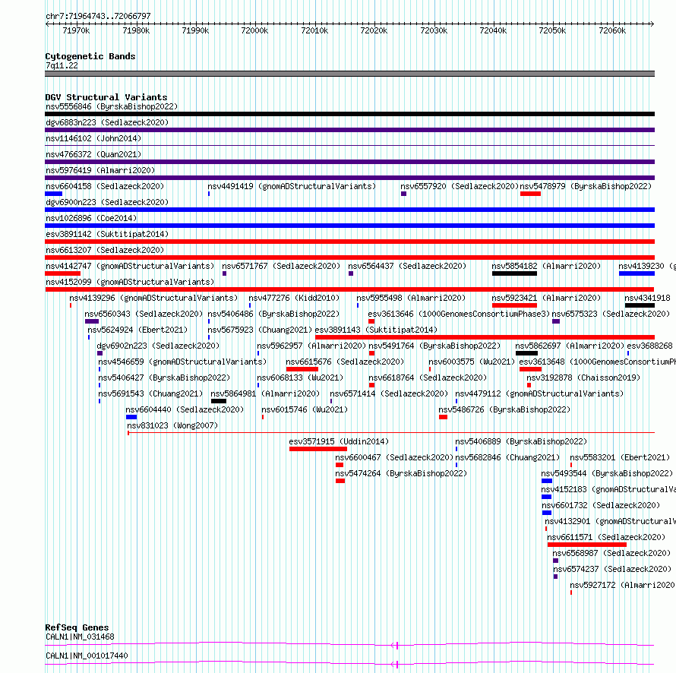The image size is (676, 673).
Task: Select nsv3192878 (Chaisson2019) label
Action: (583, 378)
